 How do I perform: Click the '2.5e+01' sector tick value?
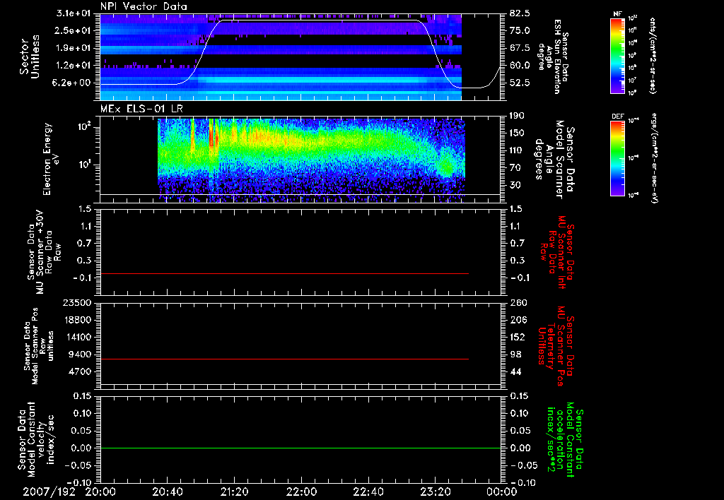click(74, 30)
